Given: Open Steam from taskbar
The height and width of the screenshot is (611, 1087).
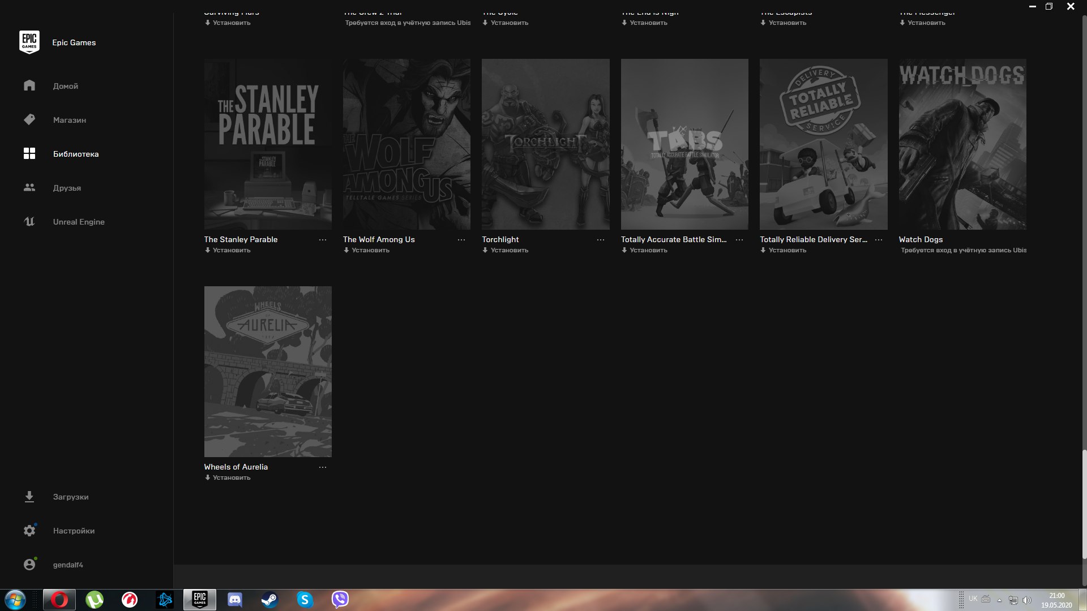Looking at the screenshot, I should coord(269,600).
